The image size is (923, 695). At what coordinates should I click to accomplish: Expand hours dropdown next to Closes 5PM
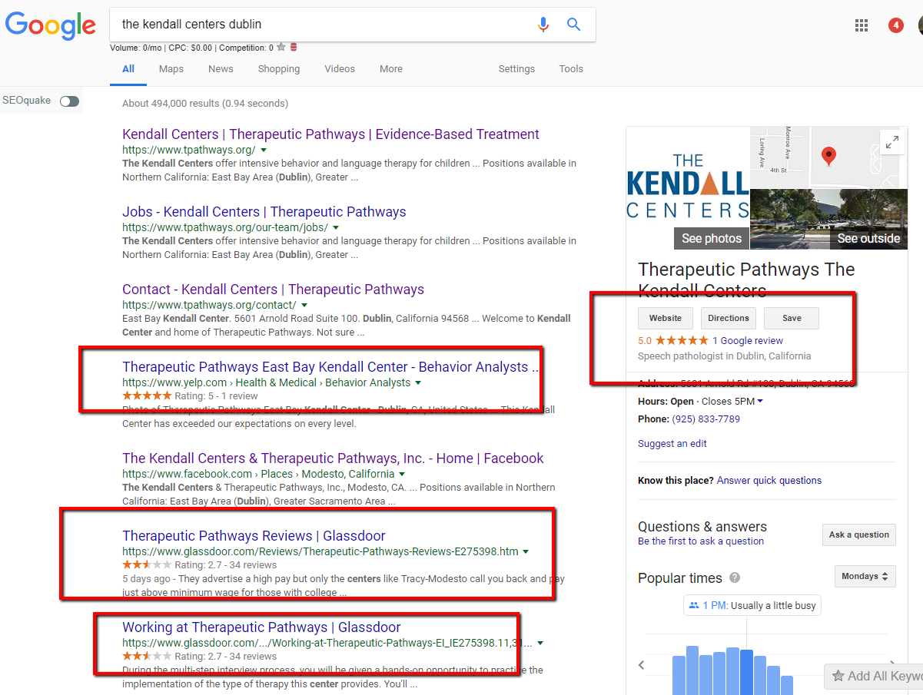(x=760, y=401)
